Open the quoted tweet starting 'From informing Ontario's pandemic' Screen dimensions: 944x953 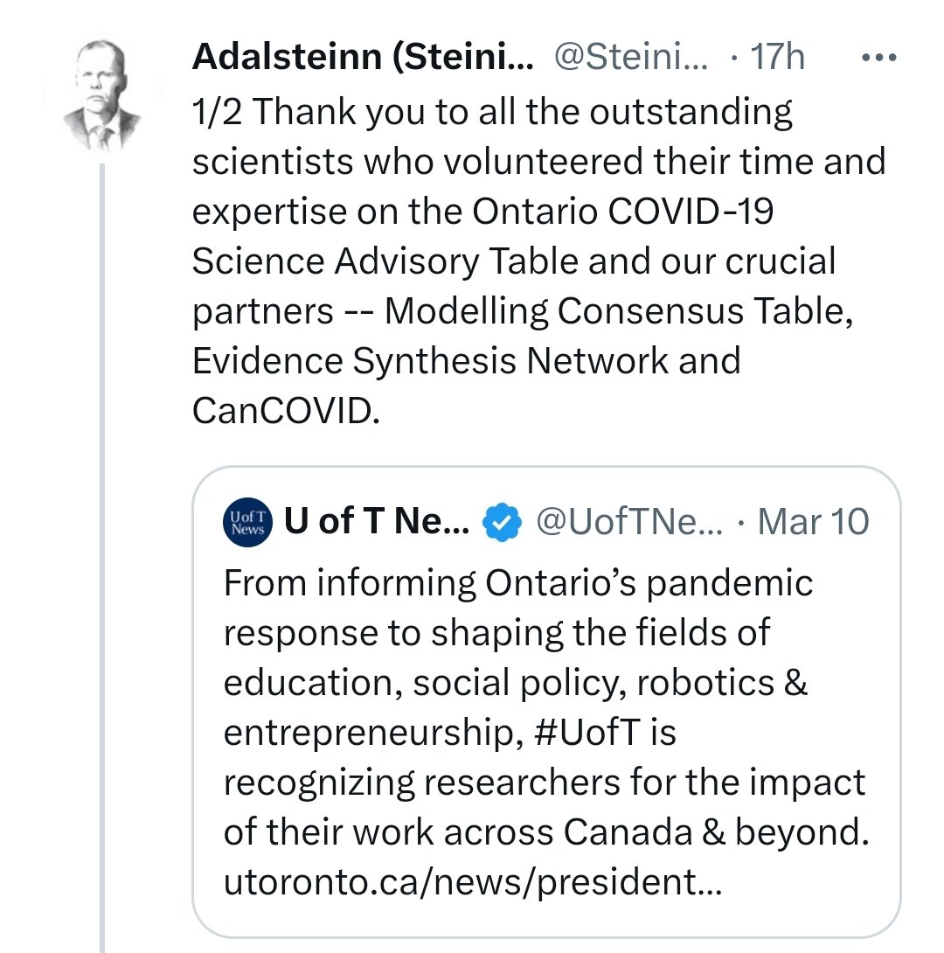click(546, 702)
